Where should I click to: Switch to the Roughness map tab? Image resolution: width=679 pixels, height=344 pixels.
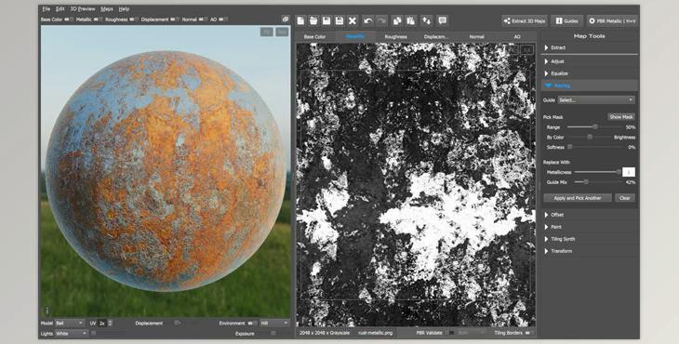click(x=395, y=37)
